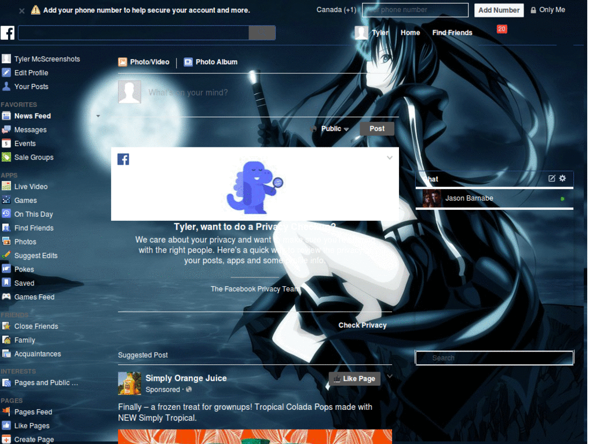Click the Photo Album composer icon
The image size is (593, 444).
[188, 62]
